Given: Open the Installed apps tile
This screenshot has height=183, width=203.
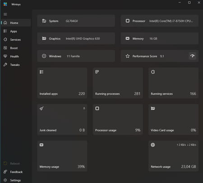Looking at the screenshot, I should [x=62, y=83].
